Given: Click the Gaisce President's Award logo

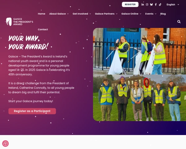Looking at the screenshot, I should (20, 22).
